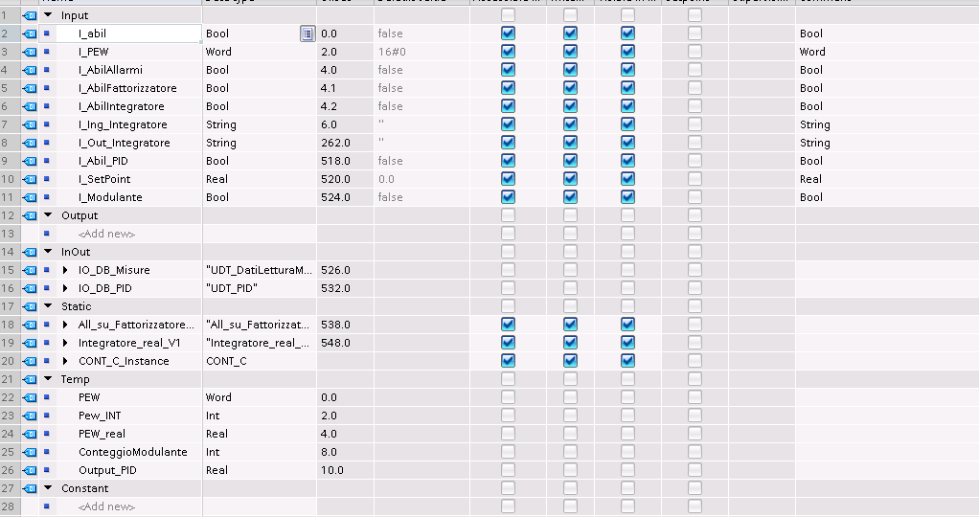Collapse the Input section
The height and width of the screenshot is (517, 979).
click(49, 15)
